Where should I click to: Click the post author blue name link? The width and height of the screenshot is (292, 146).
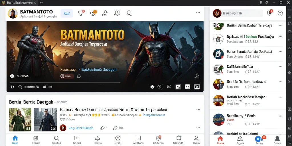(81, 128)
